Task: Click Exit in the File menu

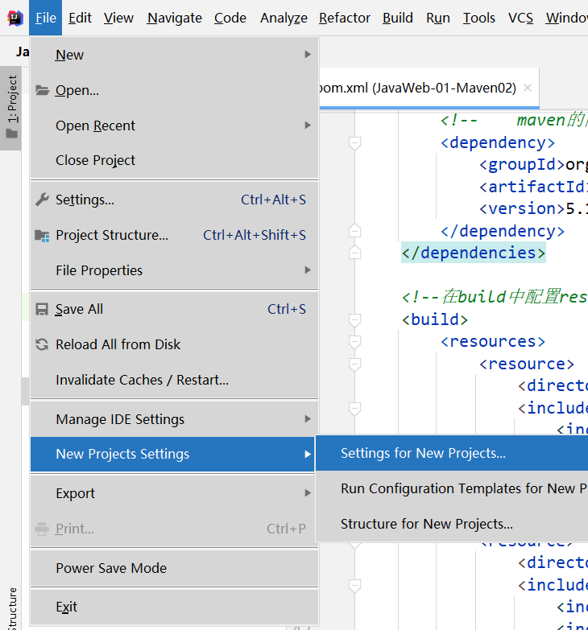Action: pyautogui.click(x=66, y=607)
